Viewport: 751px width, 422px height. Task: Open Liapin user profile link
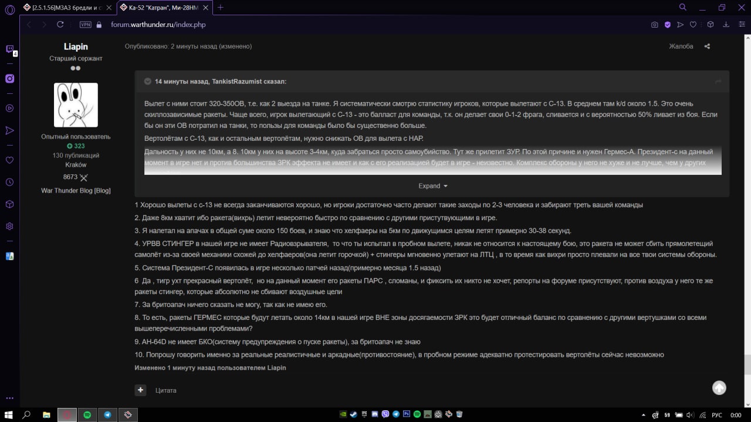point(75,46)
